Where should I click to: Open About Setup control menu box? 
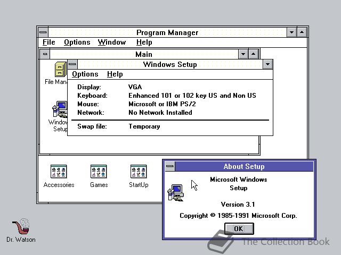click(170, 166)
